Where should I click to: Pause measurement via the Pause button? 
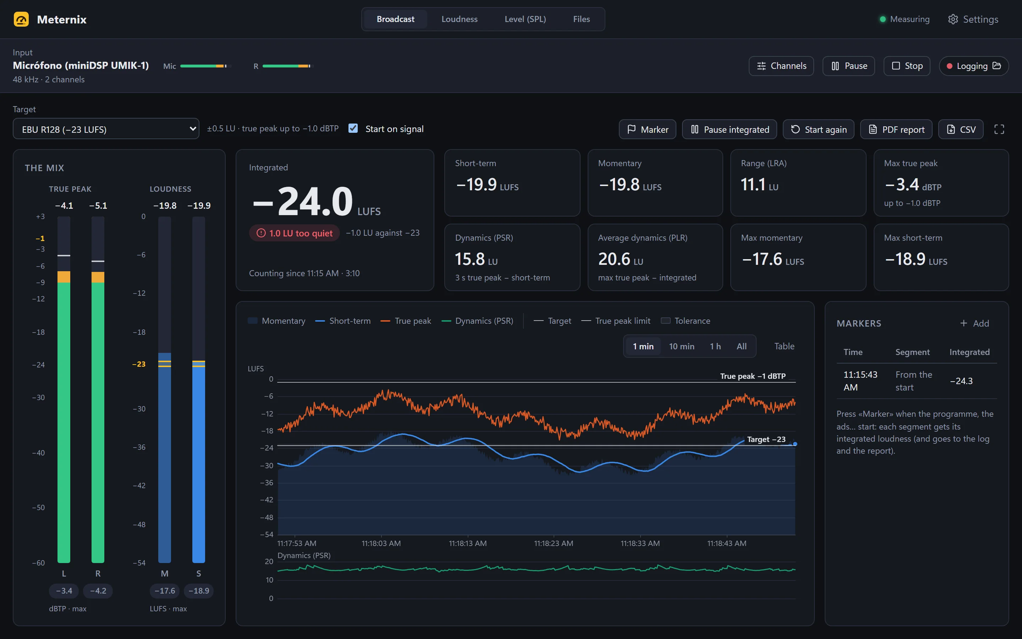tap(848, 66)
